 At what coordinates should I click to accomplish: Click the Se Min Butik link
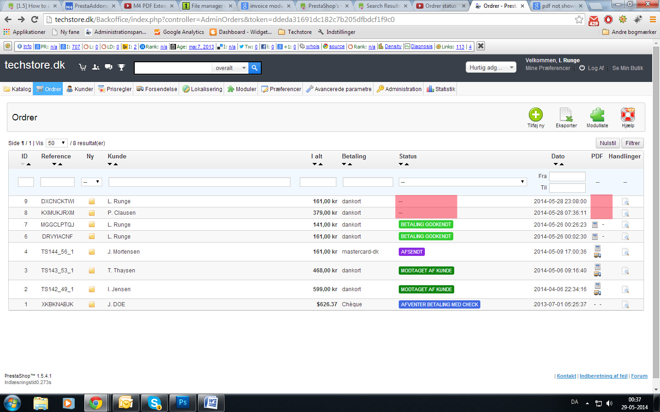point(627,68)
